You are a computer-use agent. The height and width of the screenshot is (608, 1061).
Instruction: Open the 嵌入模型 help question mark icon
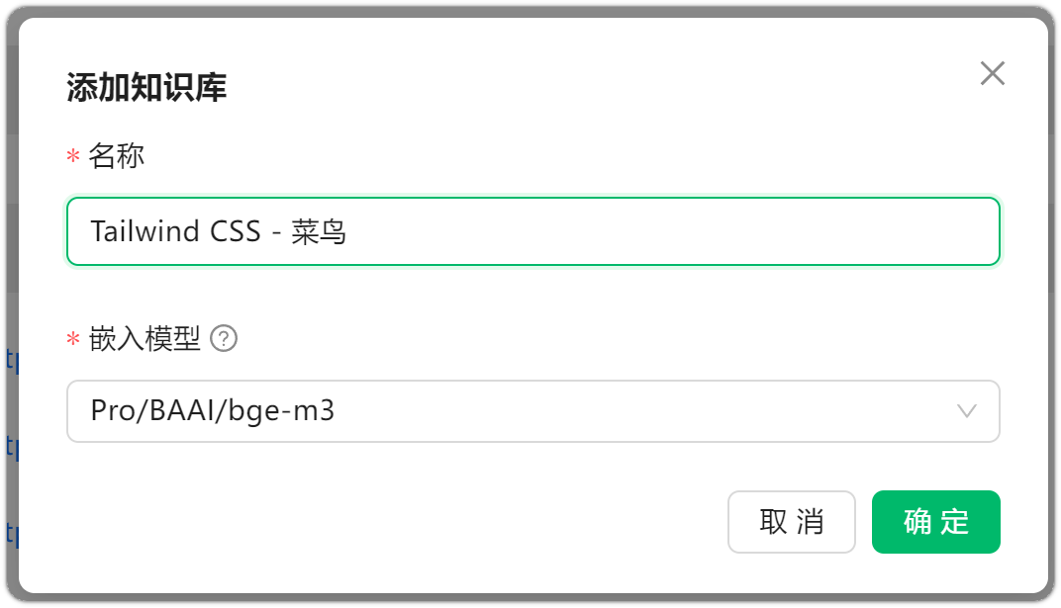224,338
